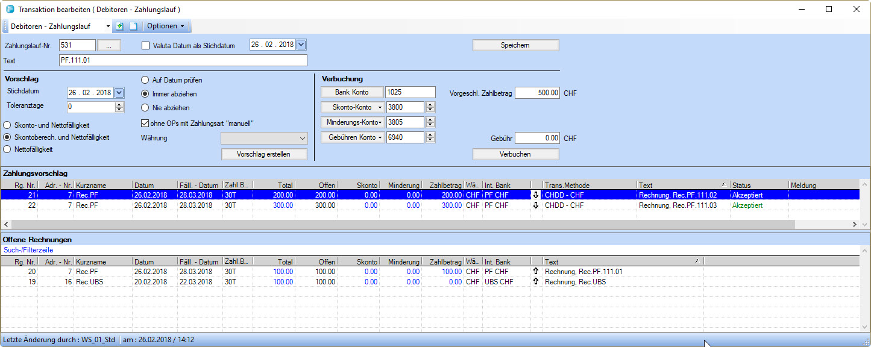Click the green import icon in the toolbar
871x347 pixels.
(x=121, y=26)
